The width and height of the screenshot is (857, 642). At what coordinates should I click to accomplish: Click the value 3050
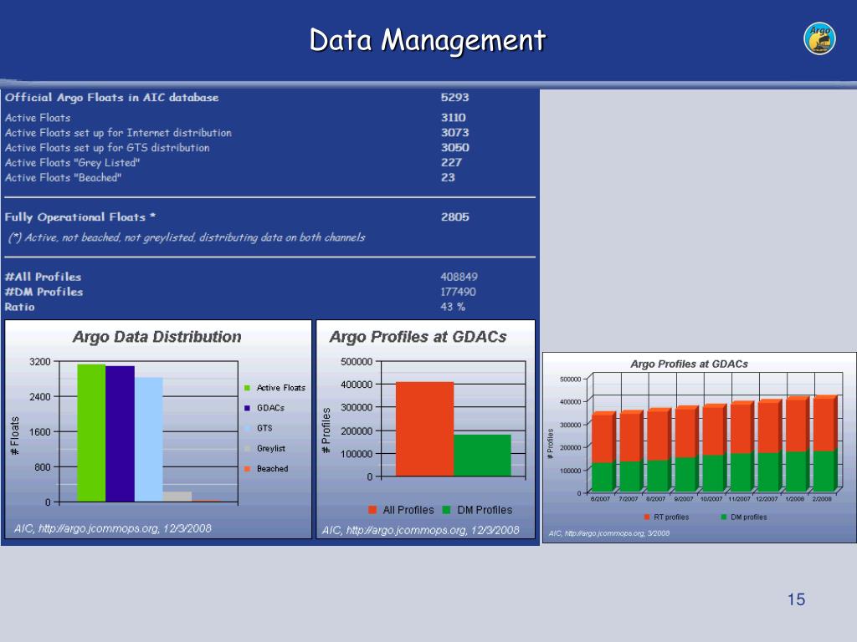454,147
